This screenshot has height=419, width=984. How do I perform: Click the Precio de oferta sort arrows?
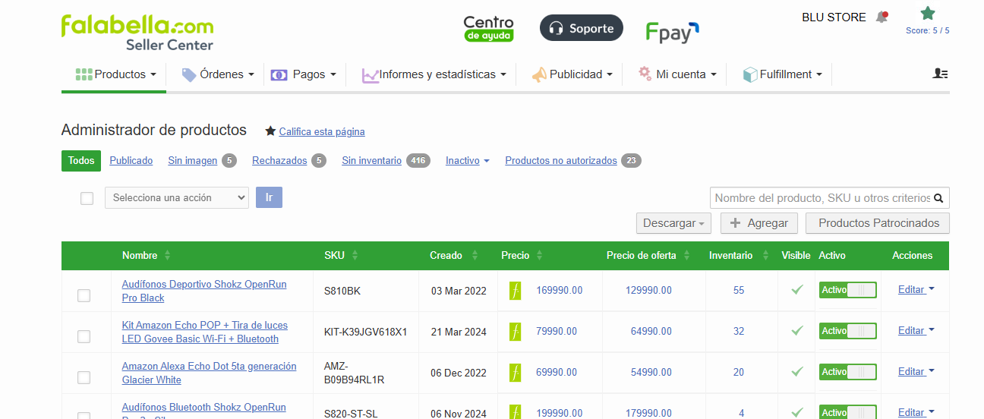(x=686, y=255)
